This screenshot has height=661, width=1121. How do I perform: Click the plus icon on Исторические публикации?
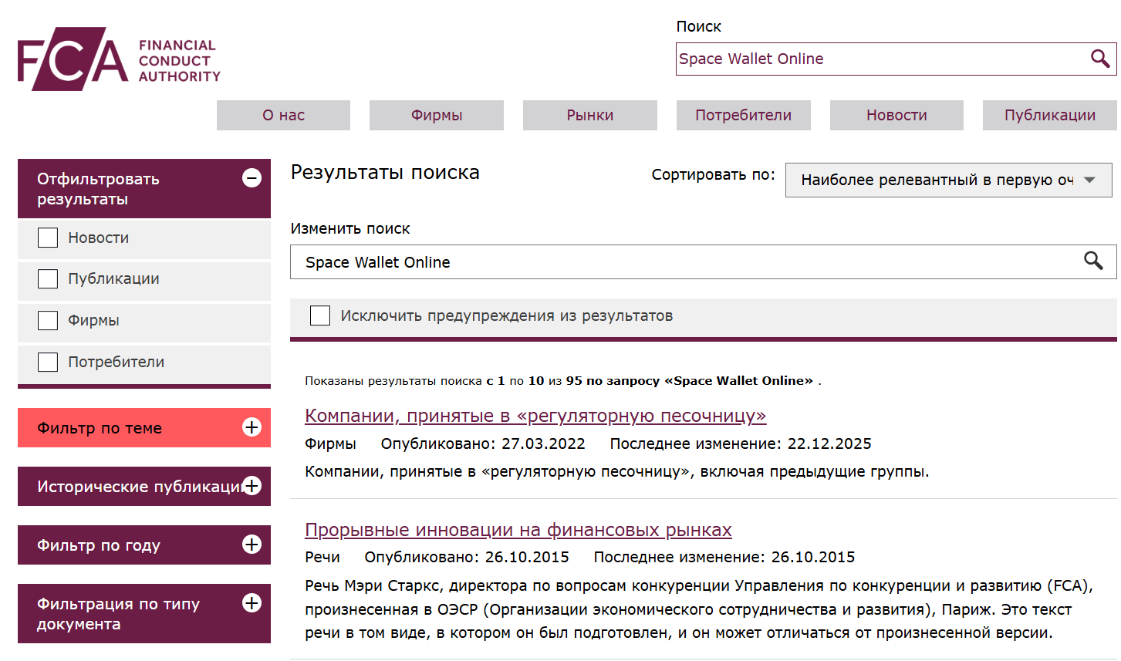point(252,486)
